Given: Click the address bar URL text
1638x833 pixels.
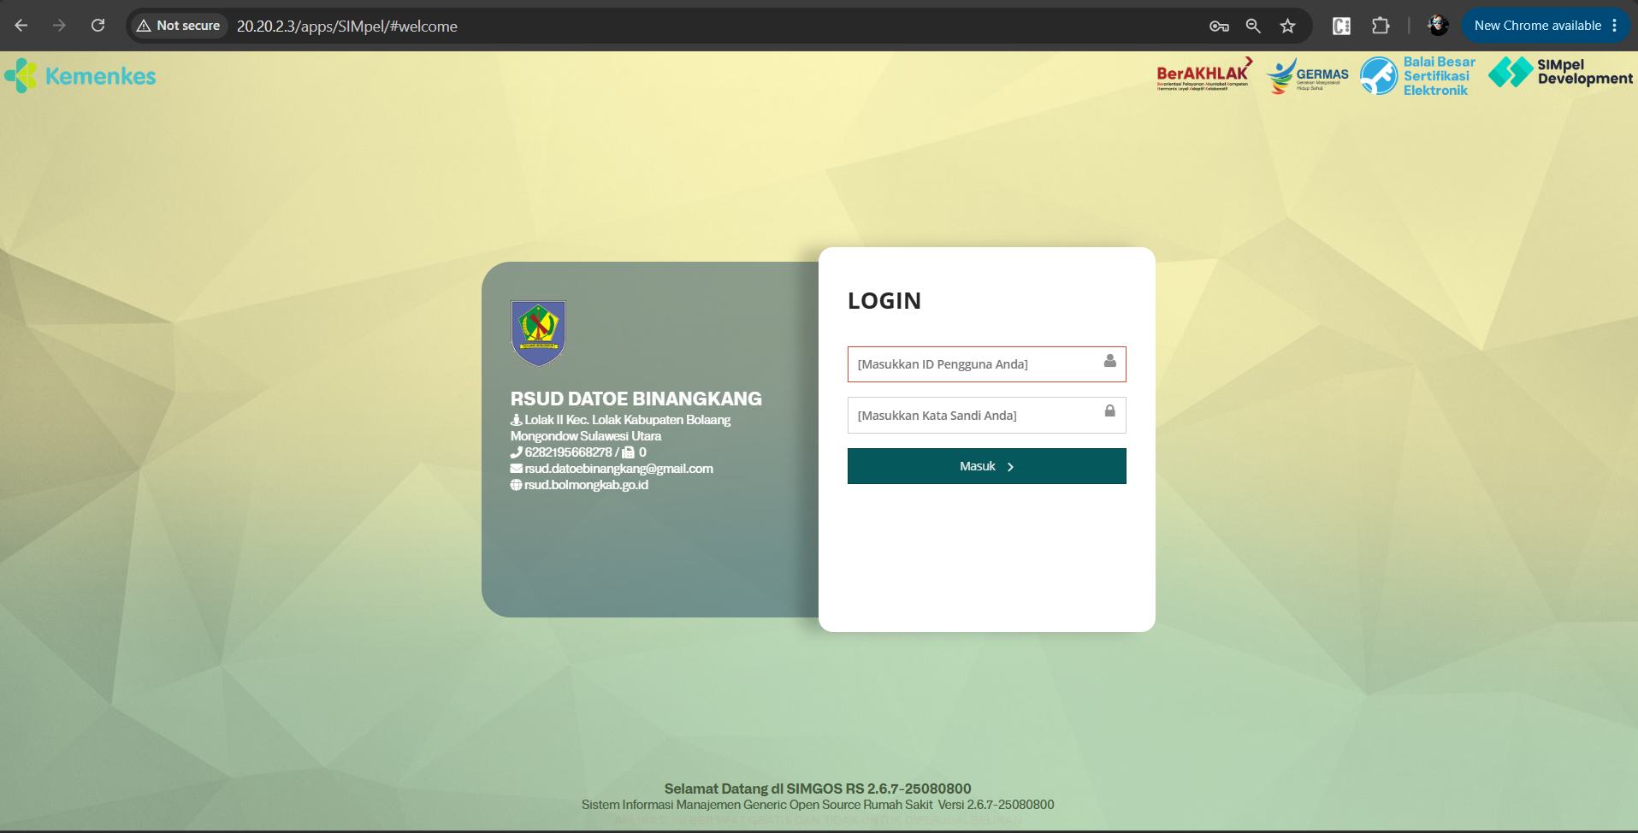Looking at the screenshot, I should 347,27.
